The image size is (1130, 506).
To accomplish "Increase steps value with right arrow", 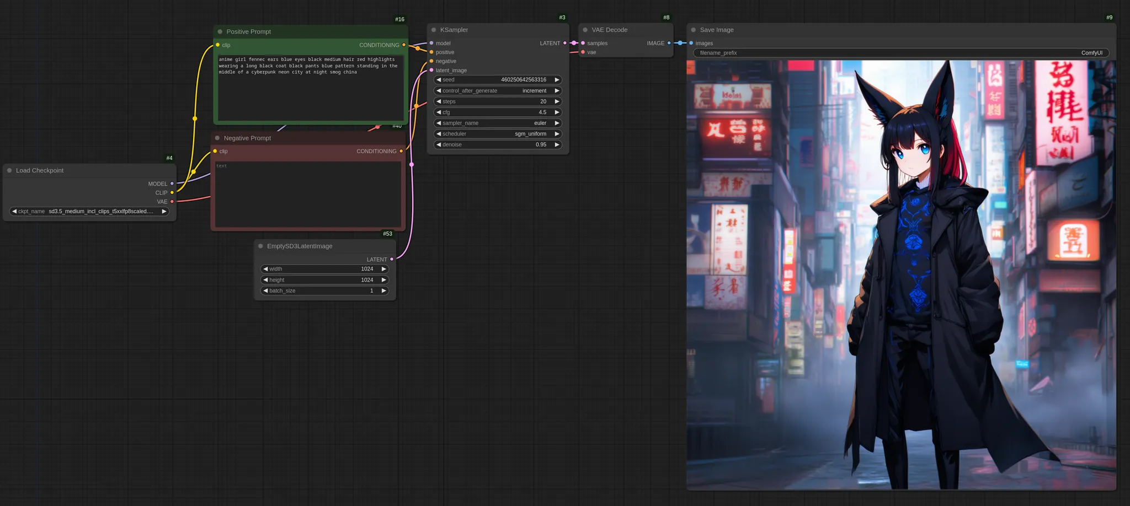I will point(557,101).
